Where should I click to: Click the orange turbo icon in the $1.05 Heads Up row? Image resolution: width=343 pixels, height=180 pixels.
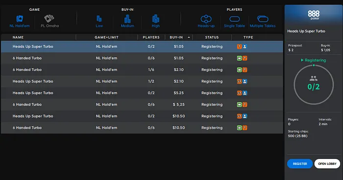tap(239, 46)
